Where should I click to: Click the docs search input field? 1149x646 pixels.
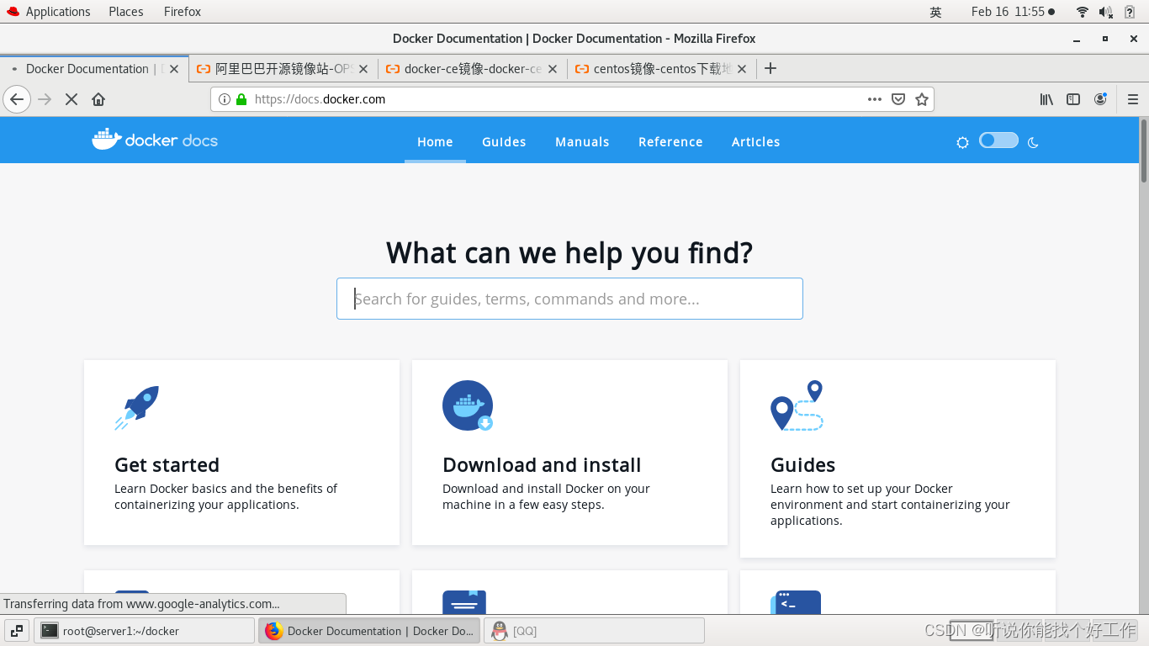(569, 299)
